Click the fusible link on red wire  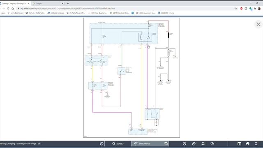pyautogui.click(x=168, y=35)
